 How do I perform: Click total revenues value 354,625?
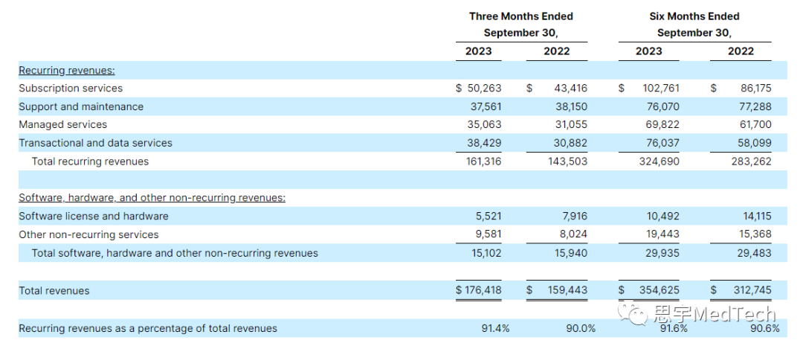pos(661,290)
